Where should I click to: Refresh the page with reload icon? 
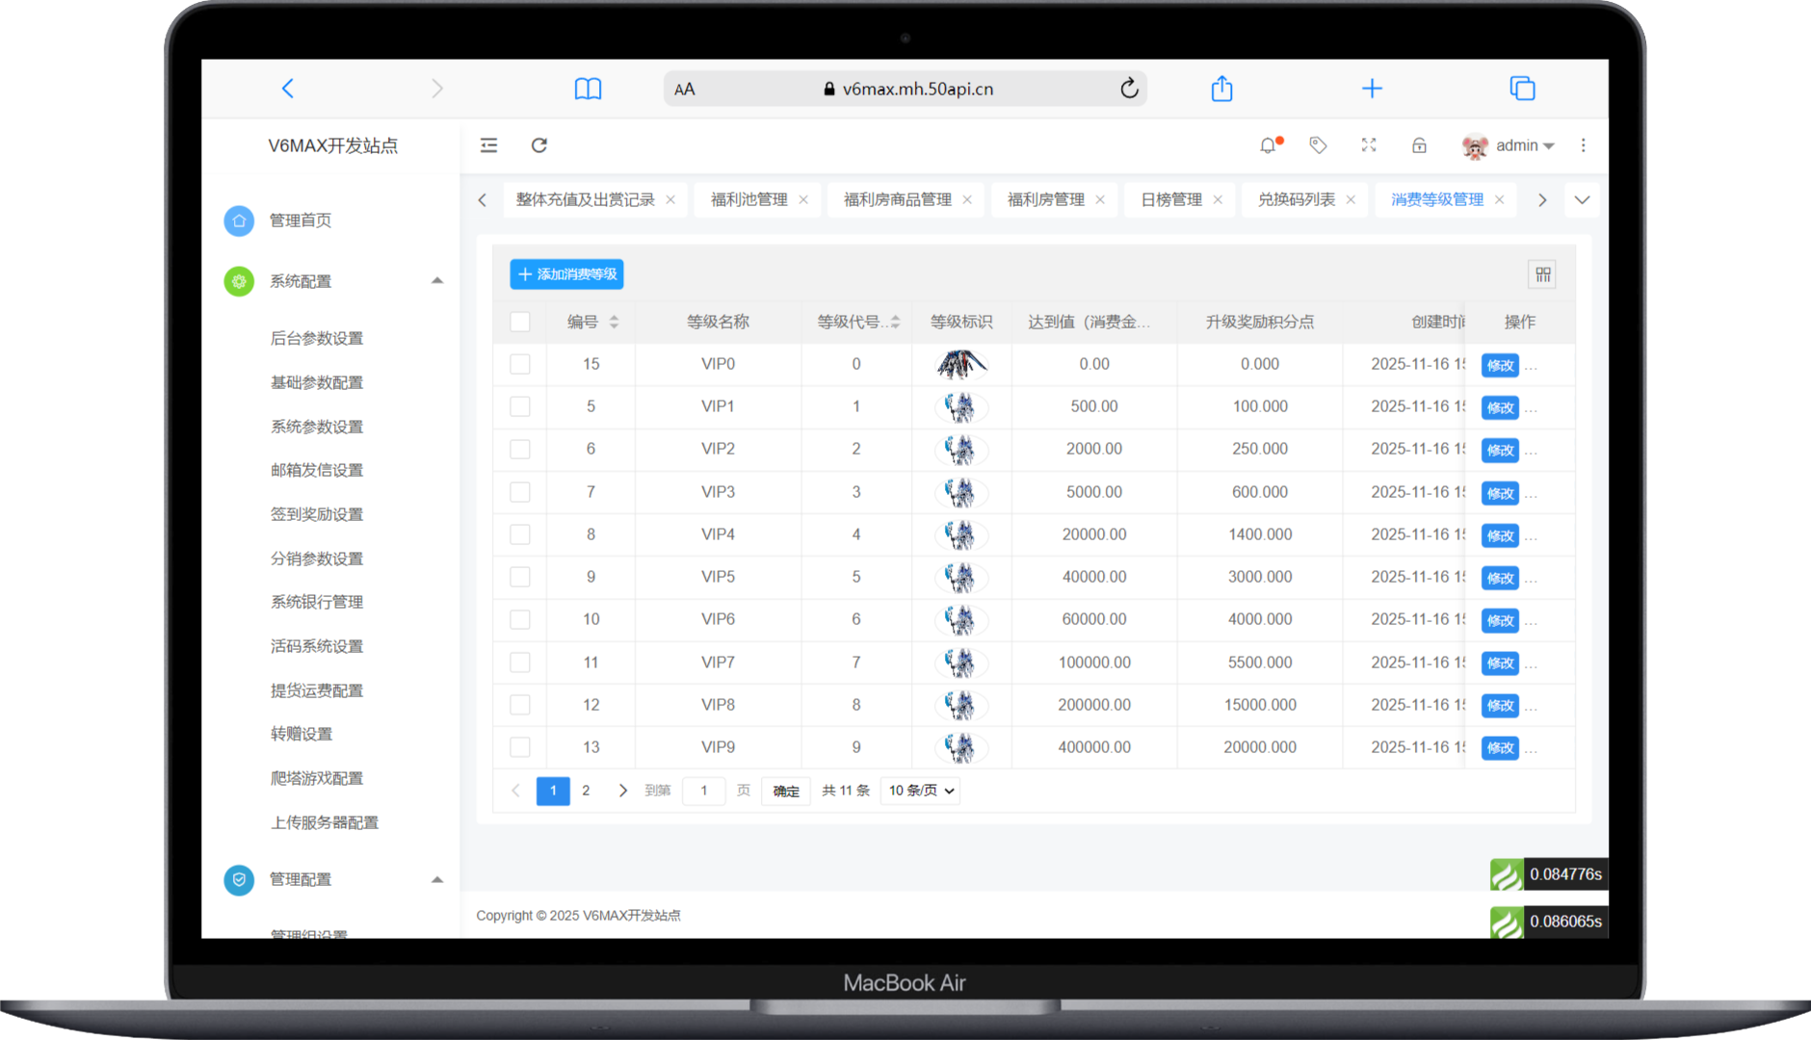pos(539,145)
